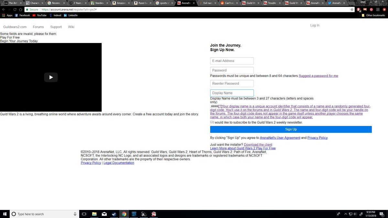388x218 pixels.
Task: Play the Guild Wars 2 video
Action: click(51, 77)
